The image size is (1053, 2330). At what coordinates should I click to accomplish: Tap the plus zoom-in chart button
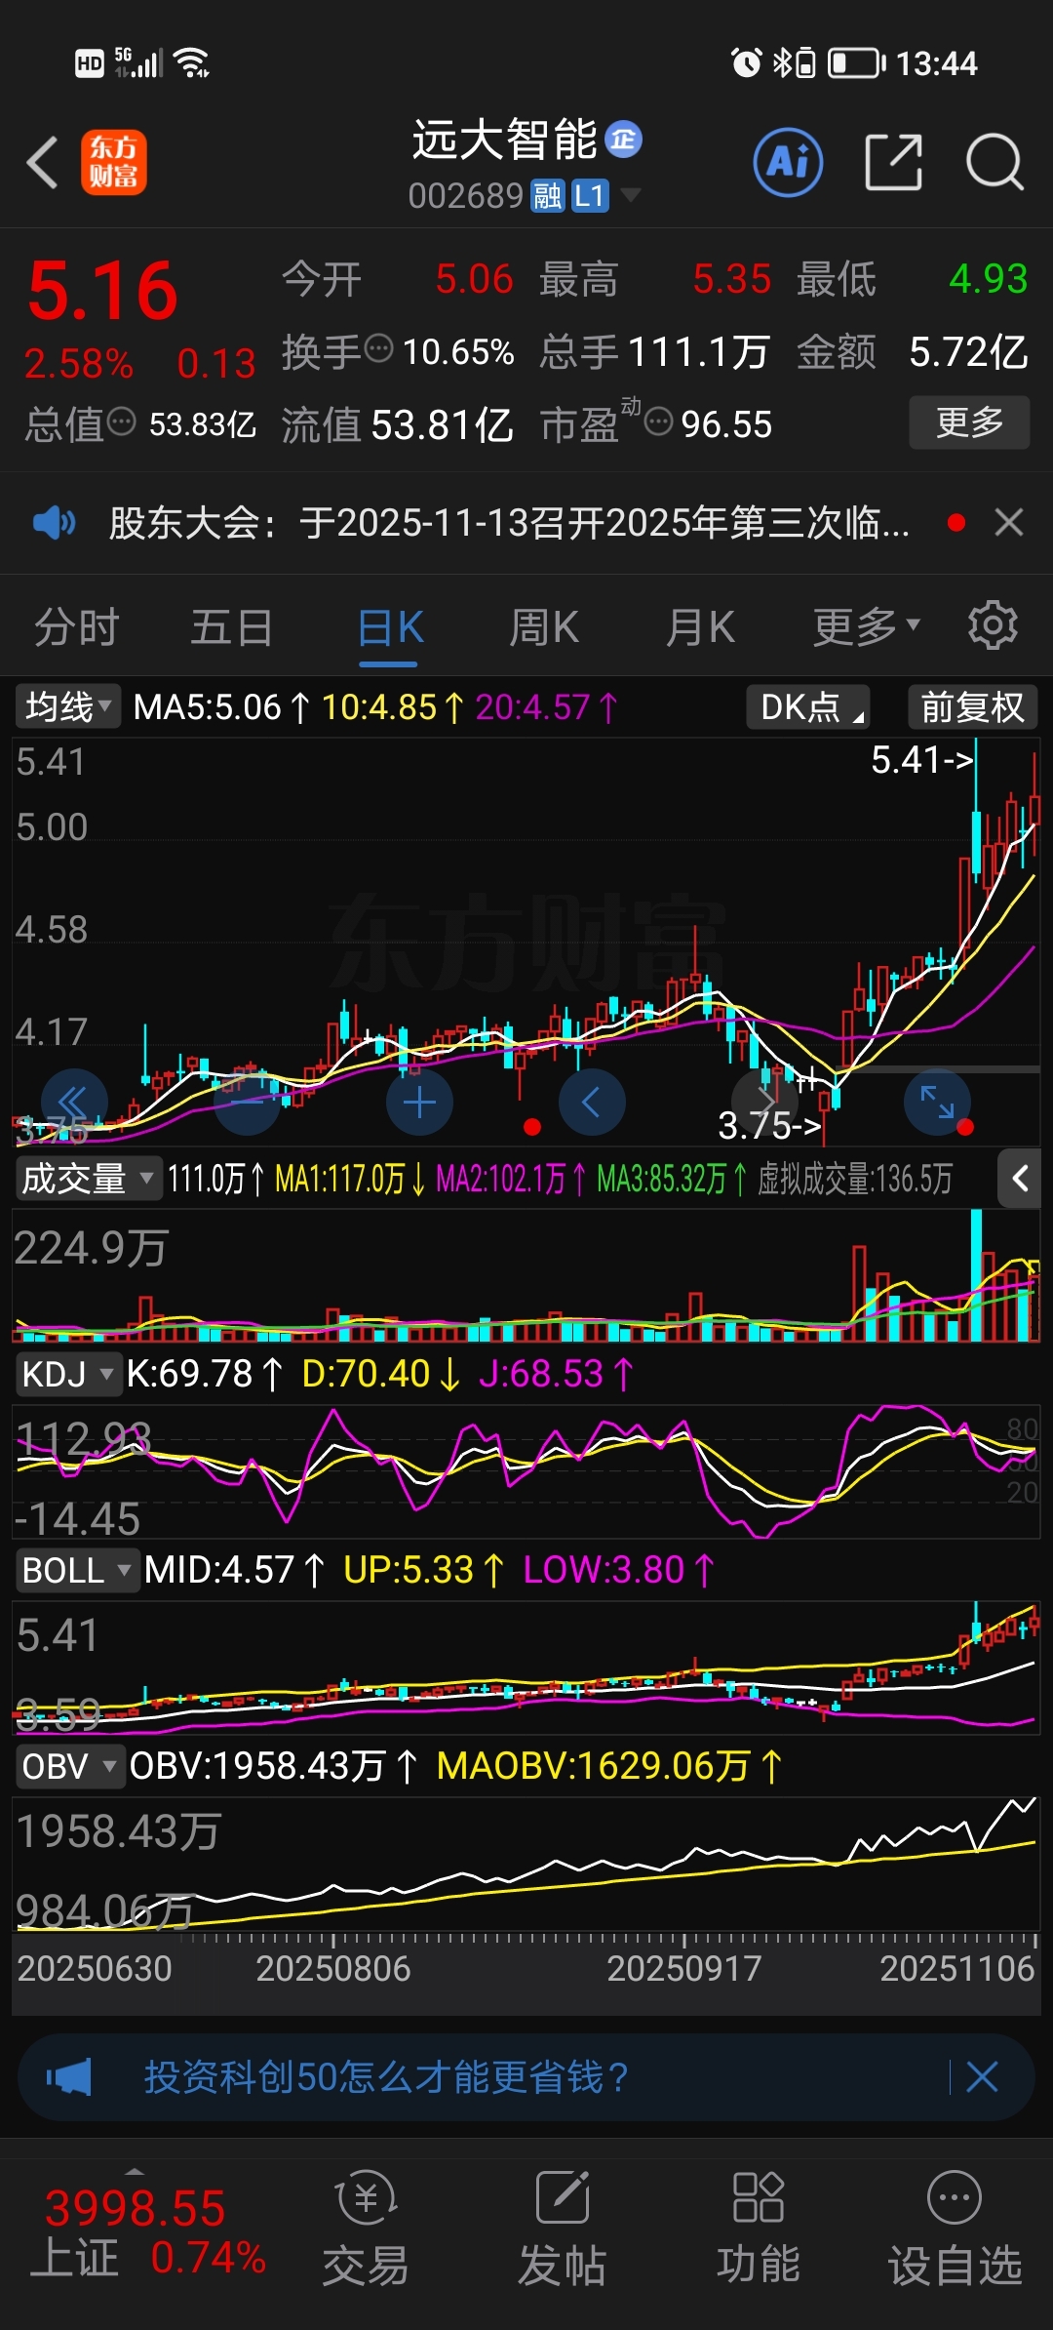tap(419, 1103)
